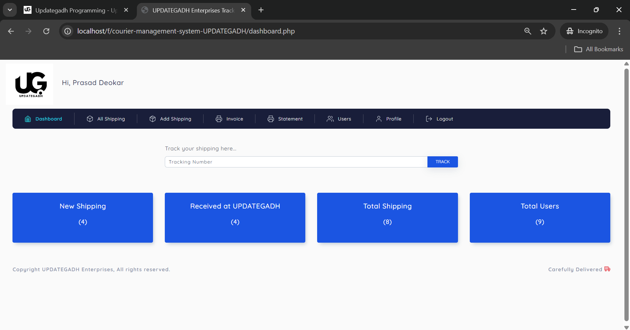The width and height of the screenshot is (630, 330).
Task: Select the Profile person icon
Action: point(379,119)
